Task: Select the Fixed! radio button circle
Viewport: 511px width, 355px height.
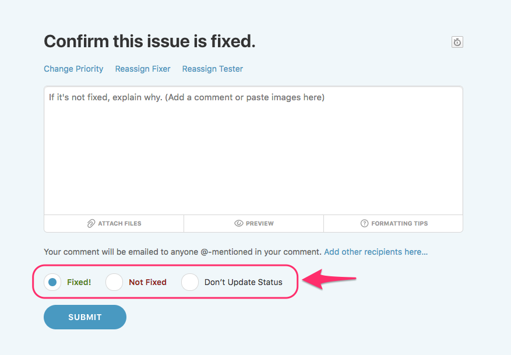Action: coord(52,282)
